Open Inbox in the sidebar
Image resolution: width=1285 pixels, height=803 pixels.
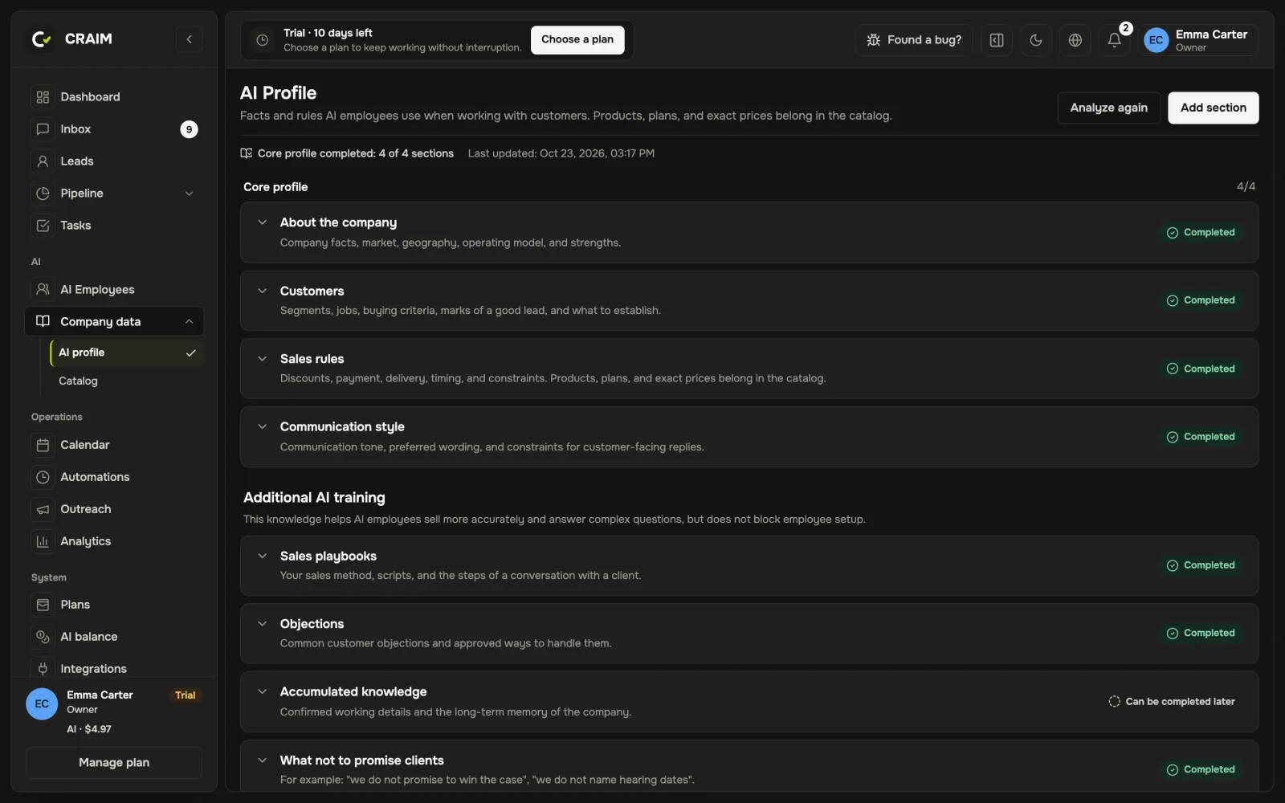[114, 129]
